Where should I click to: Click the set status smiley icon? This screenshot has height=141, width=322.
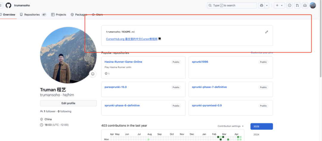click(93, 74)
